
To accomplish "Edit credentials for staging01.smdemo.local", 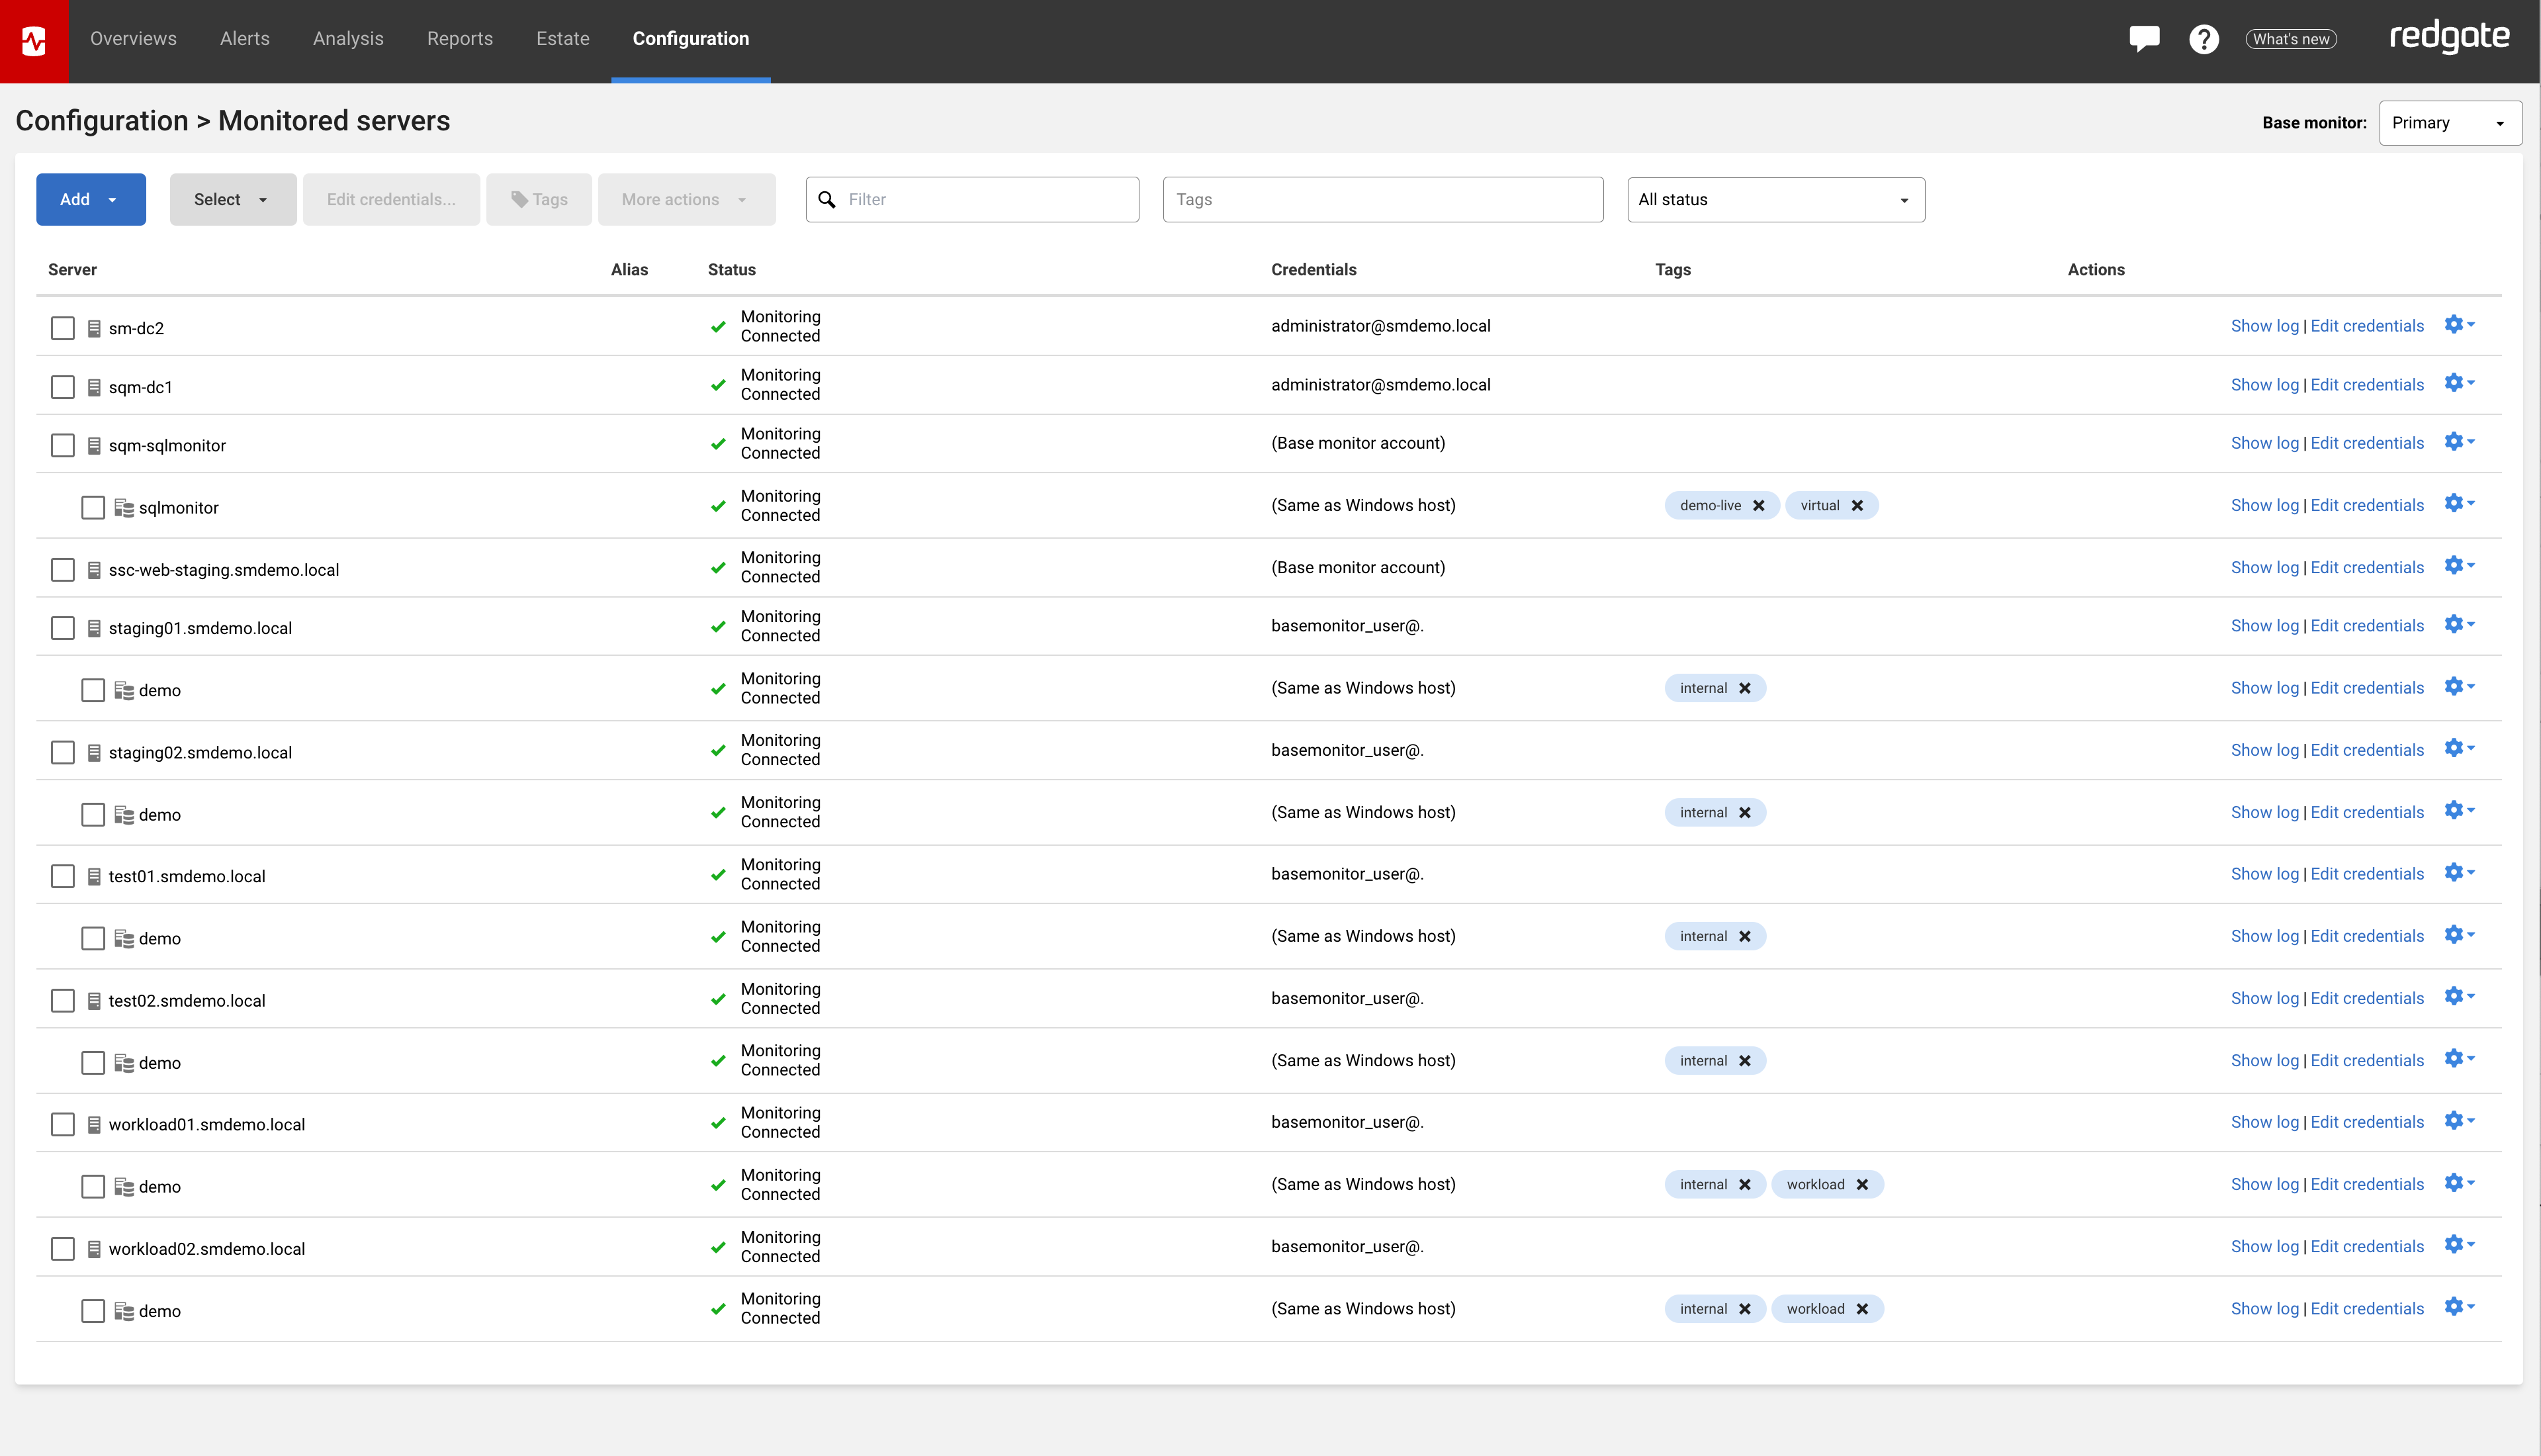I will pos(2366,626).
